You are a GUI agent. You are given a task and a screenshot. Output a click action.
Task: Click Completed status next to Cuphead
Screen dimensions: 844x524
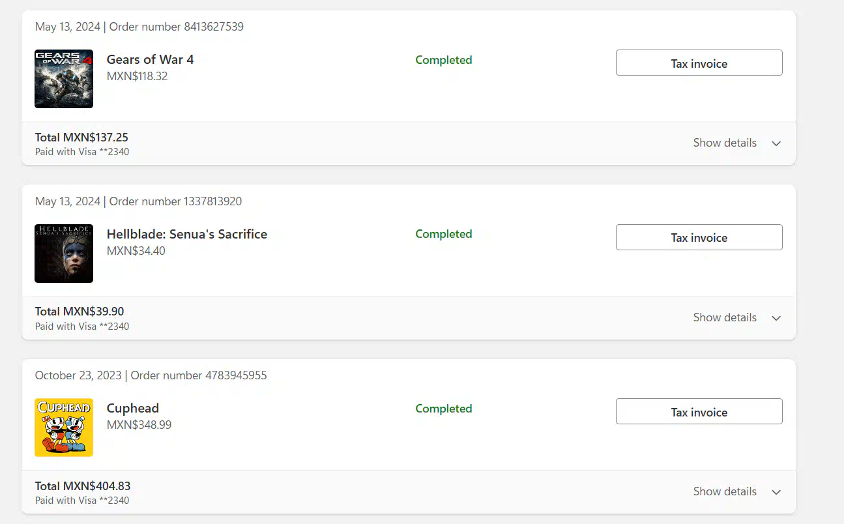(444, 409)
